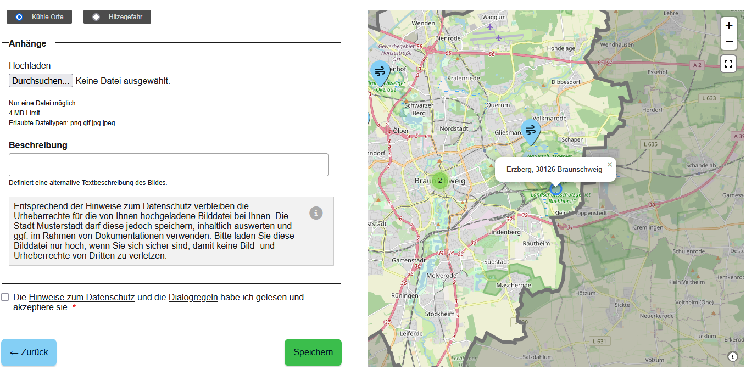The height and width of the screenshot is (375, 746).
Task: Click into the Beschreibung text field
Action: pyautogui.click(x=169, y=165)
